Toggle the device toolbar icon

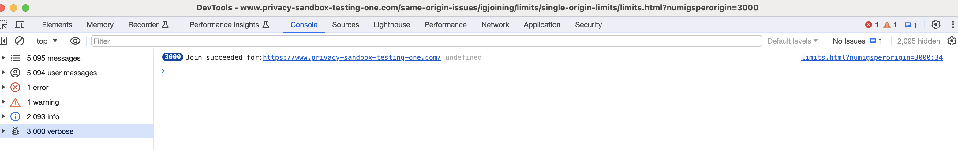coord(20,25)
